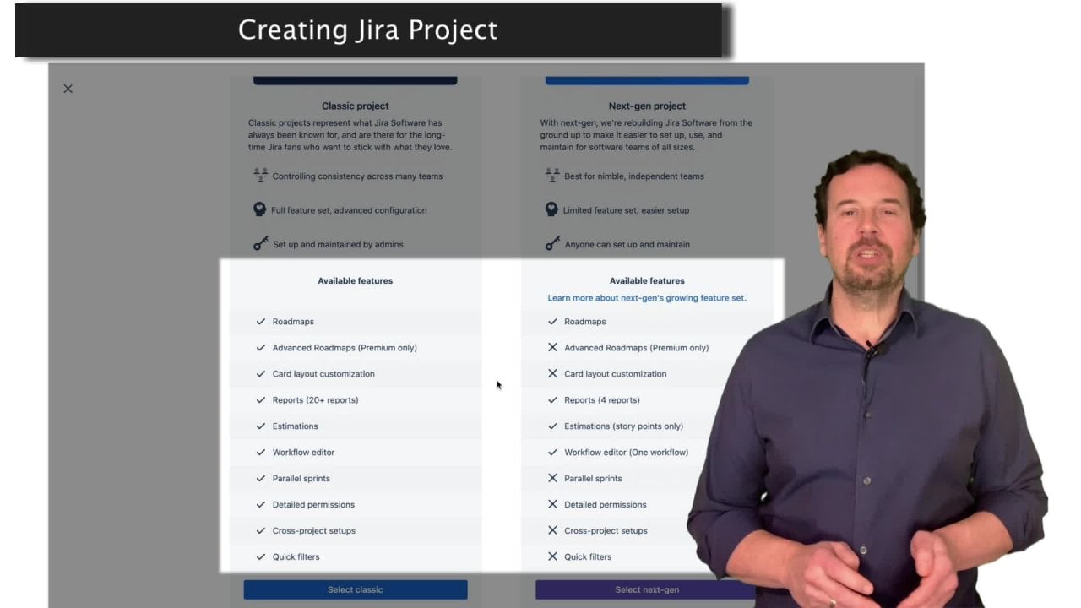
Task: Click the team icon beside 'Best for nimble, independent teams'
Action: 552,176
